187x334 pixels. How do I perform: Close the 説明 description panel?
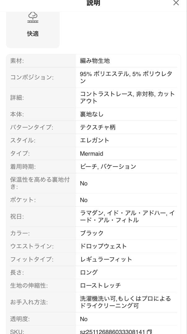[176, 3]
